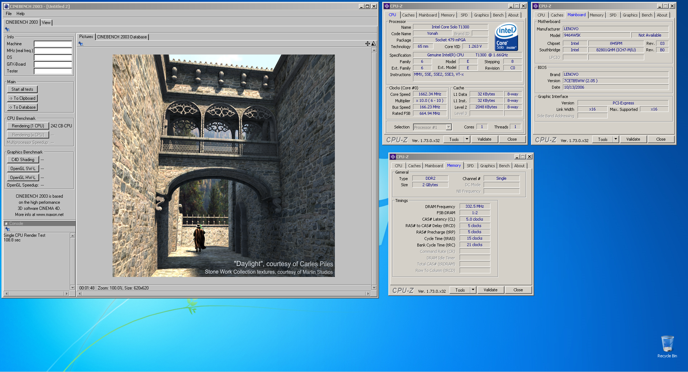Screen dimensions: 688x372
Task: Start the OpenGL HW-L benchmark
Action: (x=23, y=178)
